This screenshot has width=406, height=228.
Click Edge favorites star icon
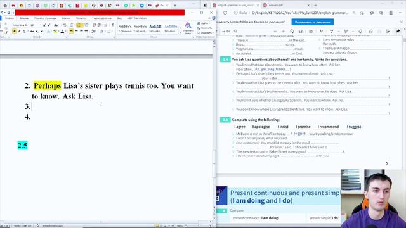coord(372,13)
